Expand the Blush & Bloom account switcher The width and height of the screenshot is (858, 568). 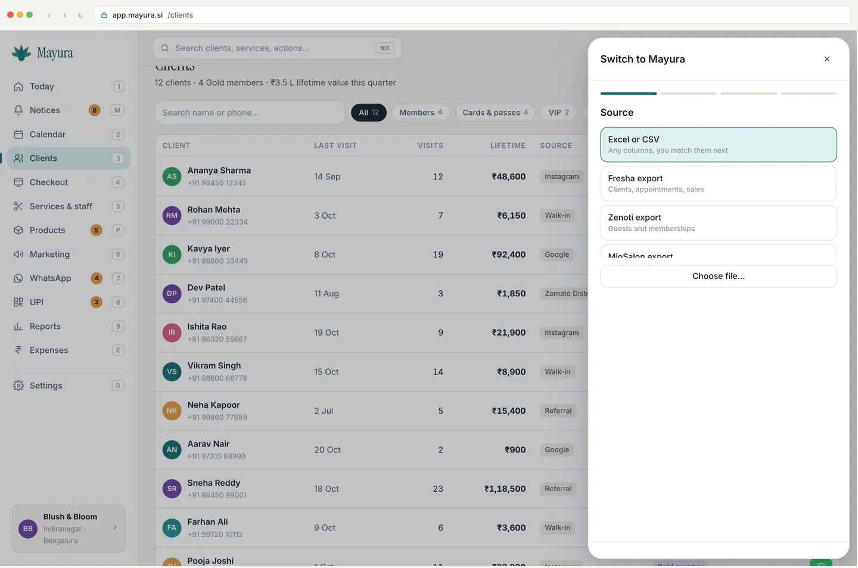[x=69, y=529]
